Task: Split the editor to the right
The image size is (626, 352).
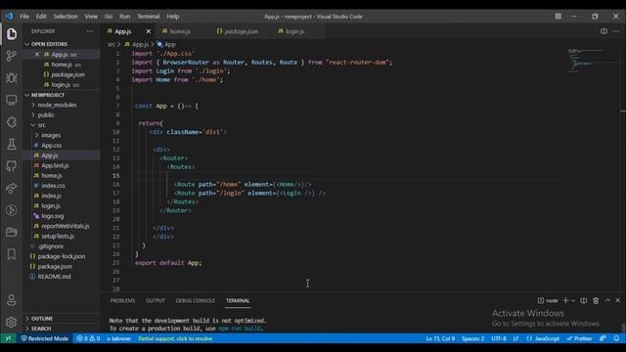Action: tap(604, 31)
